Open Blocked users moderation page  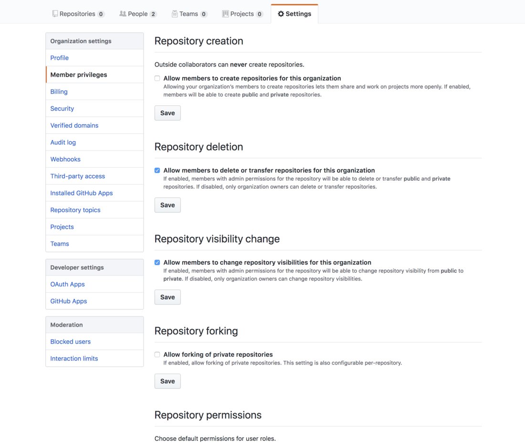tap(94, 341)
